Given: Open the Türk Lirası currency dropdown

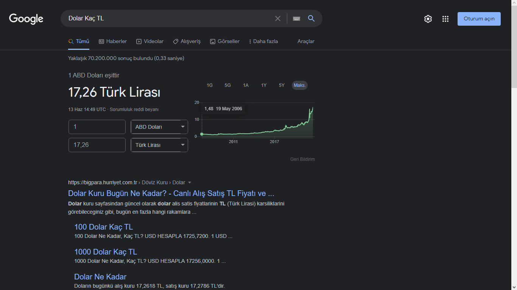Looking at the screenshot, I should pyautogui.click(x=159, y=145).
